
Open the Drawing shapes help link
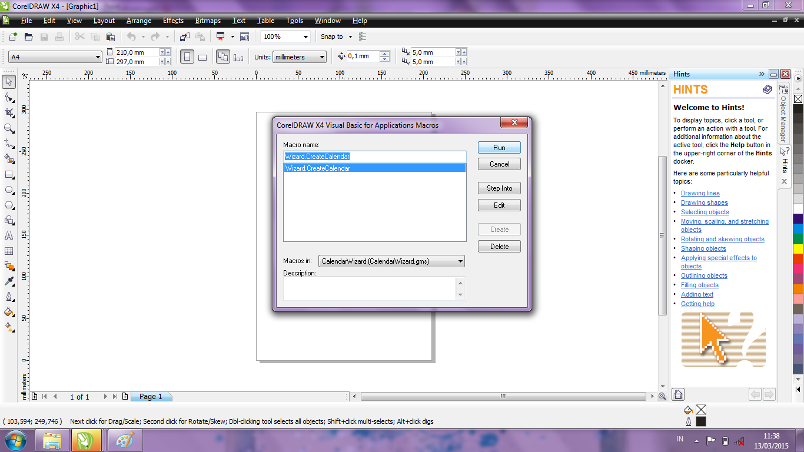[705, 202]
